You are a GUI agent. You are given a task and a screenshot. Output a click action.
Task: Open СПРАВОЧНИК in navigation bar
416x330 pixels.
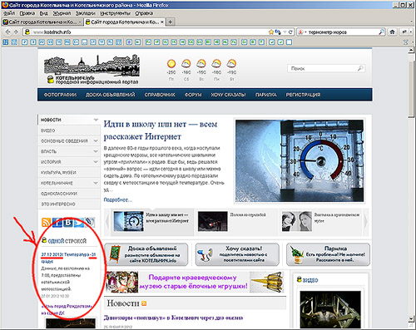click(160, 95)
